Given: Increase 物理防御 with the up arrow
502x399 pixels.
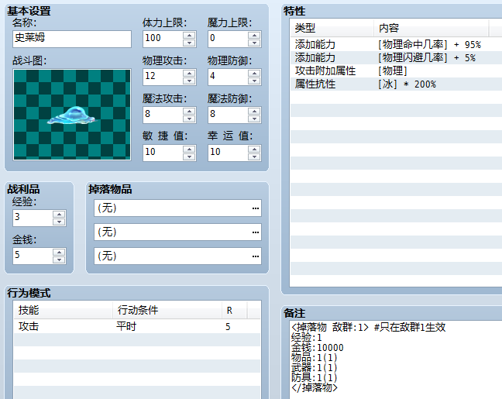Looking at the screenshot, I should coord(254,74).
